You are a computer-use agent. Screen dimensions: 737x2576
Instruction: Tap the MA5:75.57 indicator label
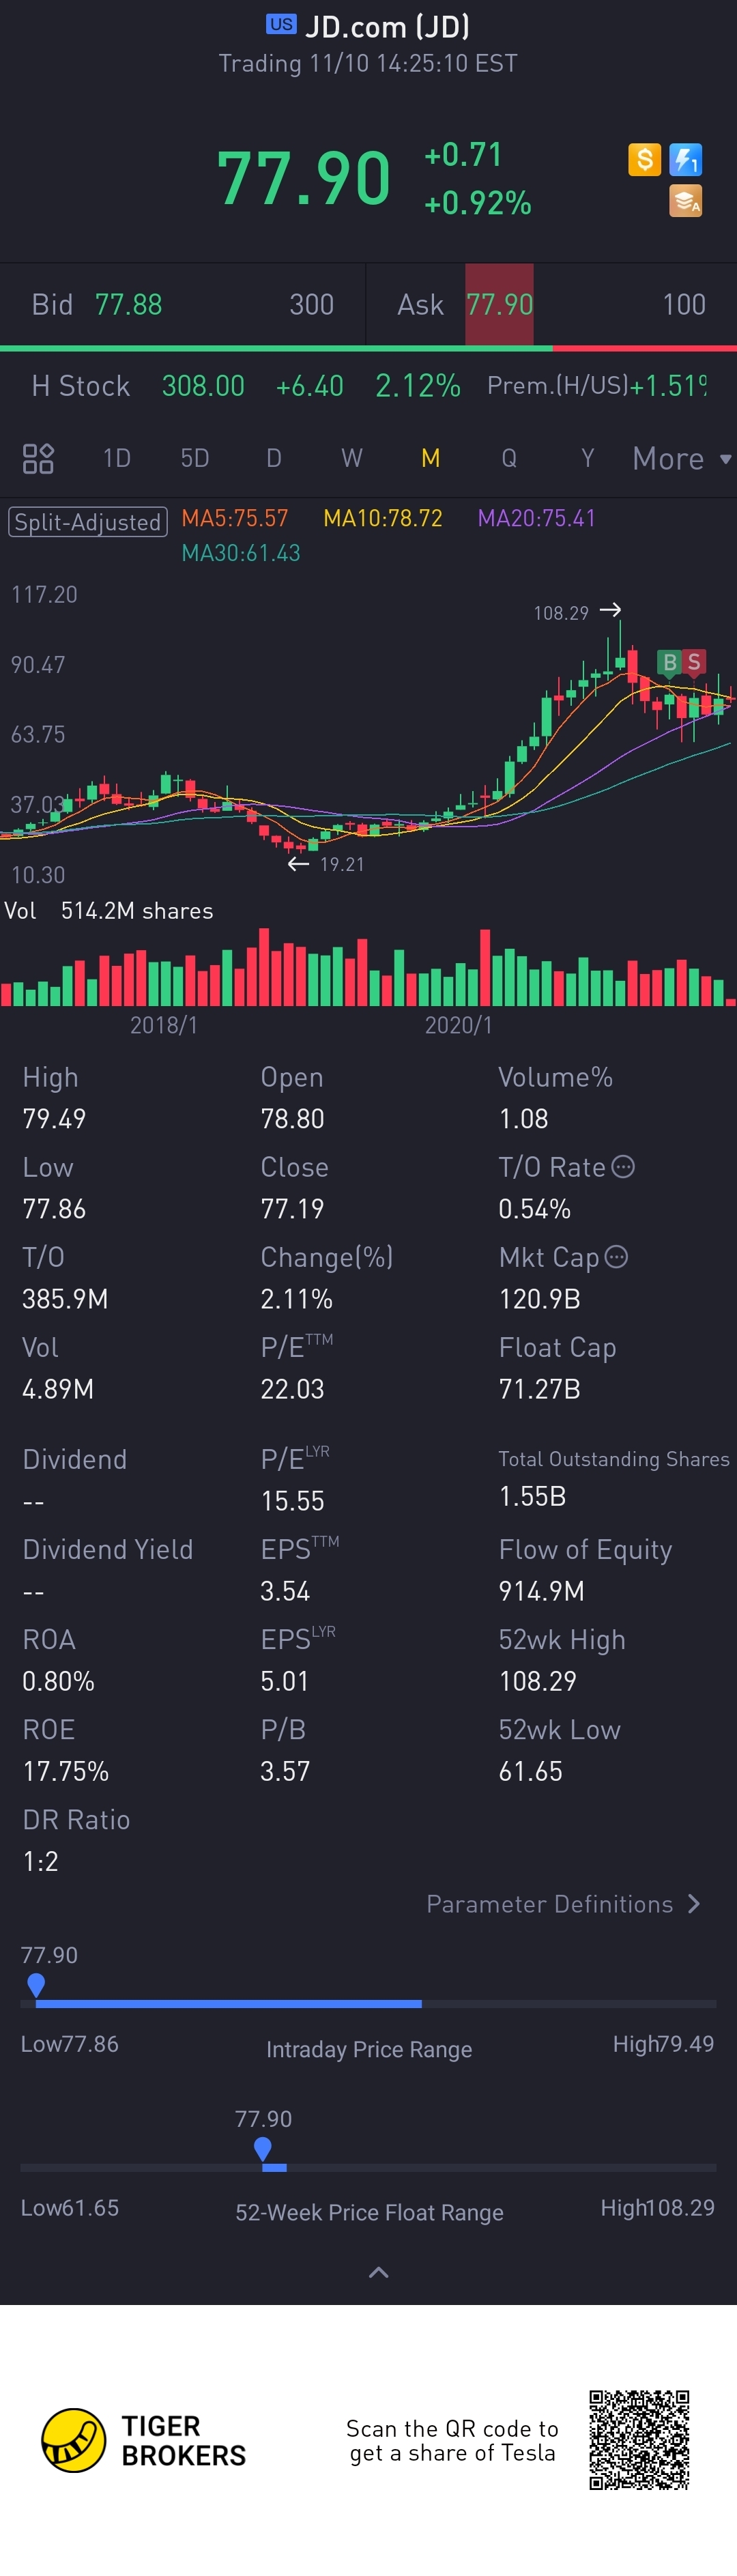(235, 518)
